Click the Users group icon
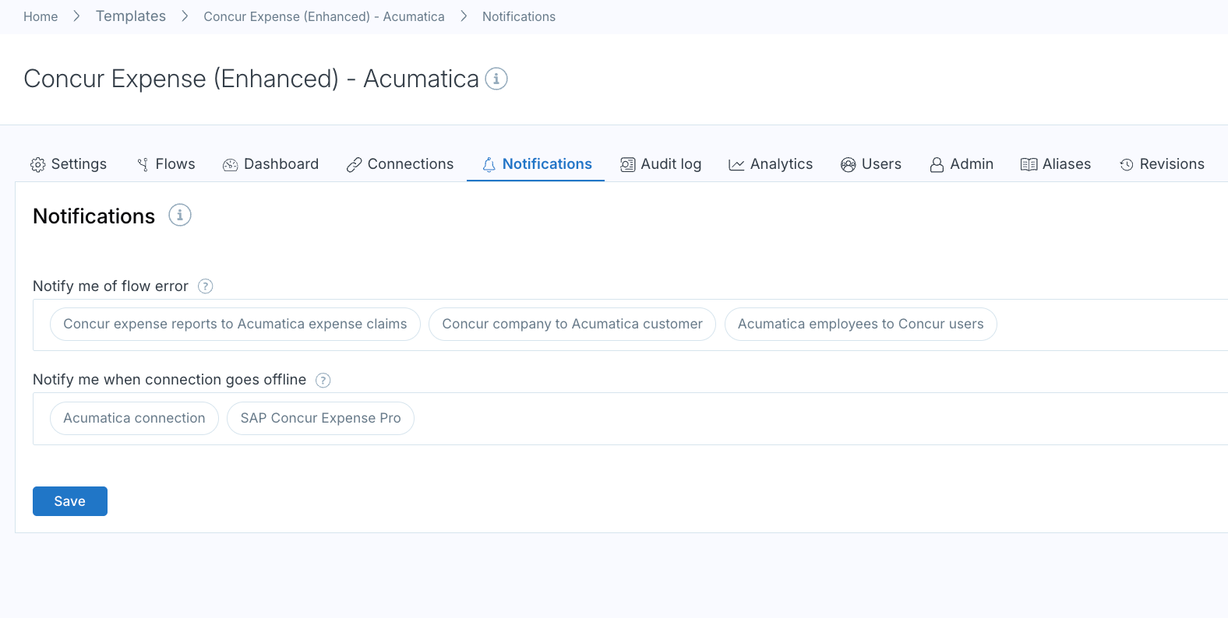Viewport: 1228px width, 618px height. [x=849, y=165]
